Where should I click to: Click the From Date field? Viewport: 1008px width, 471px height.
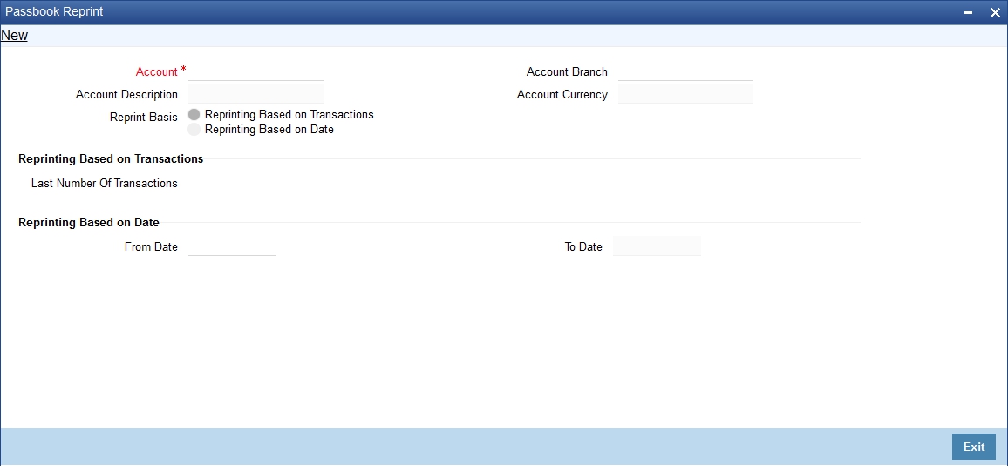coord(232,246)
